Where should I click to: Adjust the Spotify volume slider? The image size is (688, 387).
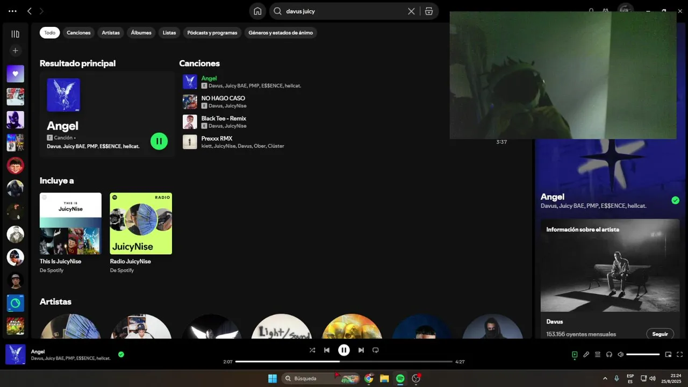pyautogui.click(x=643, y=354)
